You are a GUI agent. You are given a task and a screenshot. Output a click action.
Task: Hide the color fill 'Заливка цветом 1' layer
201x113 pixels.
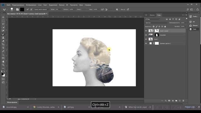pyautogui.click(x=146, y=43)
